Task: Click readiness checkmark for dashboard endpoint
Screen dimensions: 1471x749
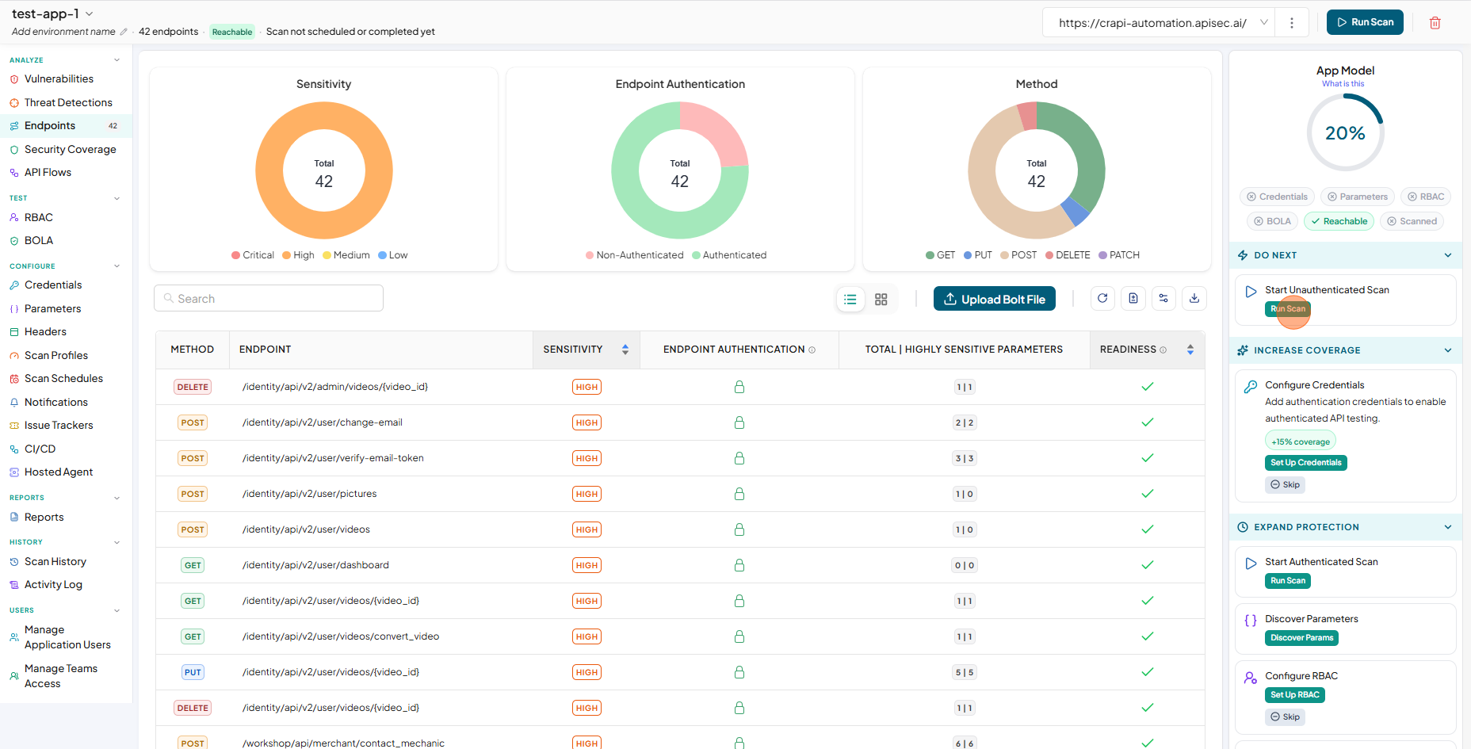Action: point(1148,565)
